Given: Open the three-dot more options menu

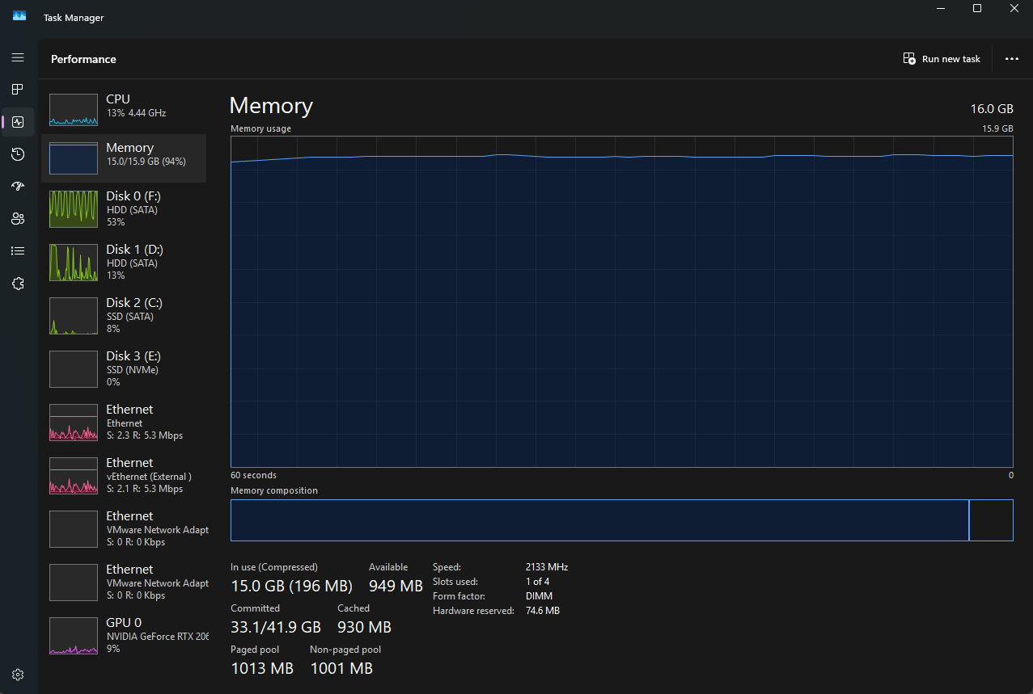Looking at the screenshot, I should pos(1012,59).
